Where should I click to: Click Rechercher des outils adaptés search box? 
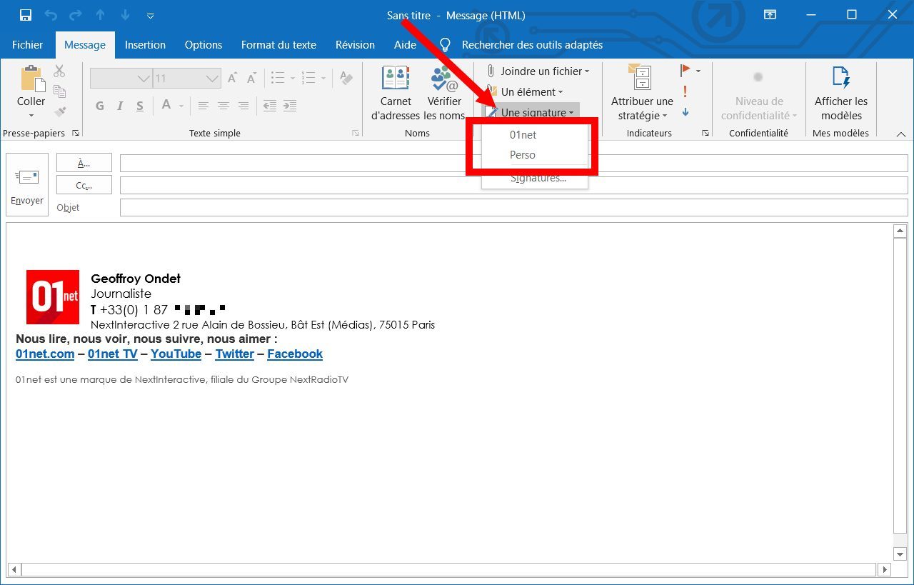[532, 44]
